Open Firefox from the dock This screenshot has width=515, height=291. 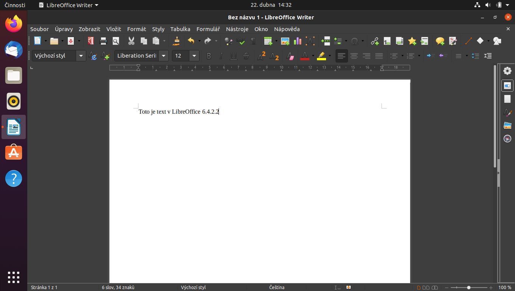click(x=14, y=23)
